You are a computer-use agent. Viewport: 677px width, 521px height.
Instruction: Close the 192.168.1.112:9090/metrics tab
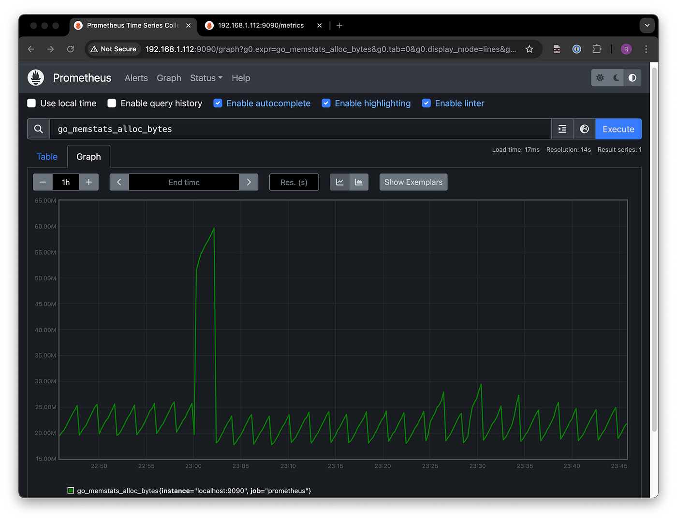pyautogui.click(x=320, y=26)
